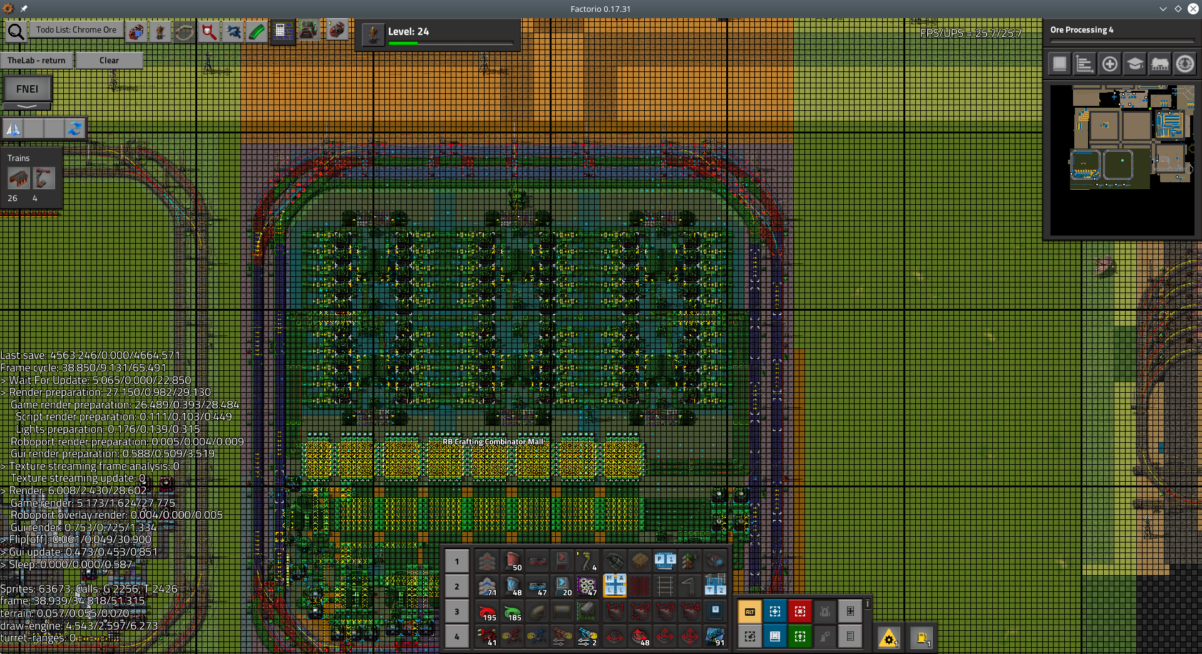Click the bottom gray list shortcut button
The image size is (1202, 654).
point(850,636)
